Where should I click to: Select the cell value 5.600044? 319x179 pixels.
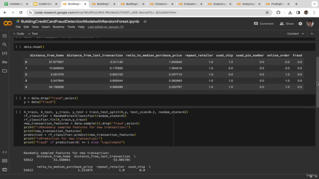click(116, 81)
